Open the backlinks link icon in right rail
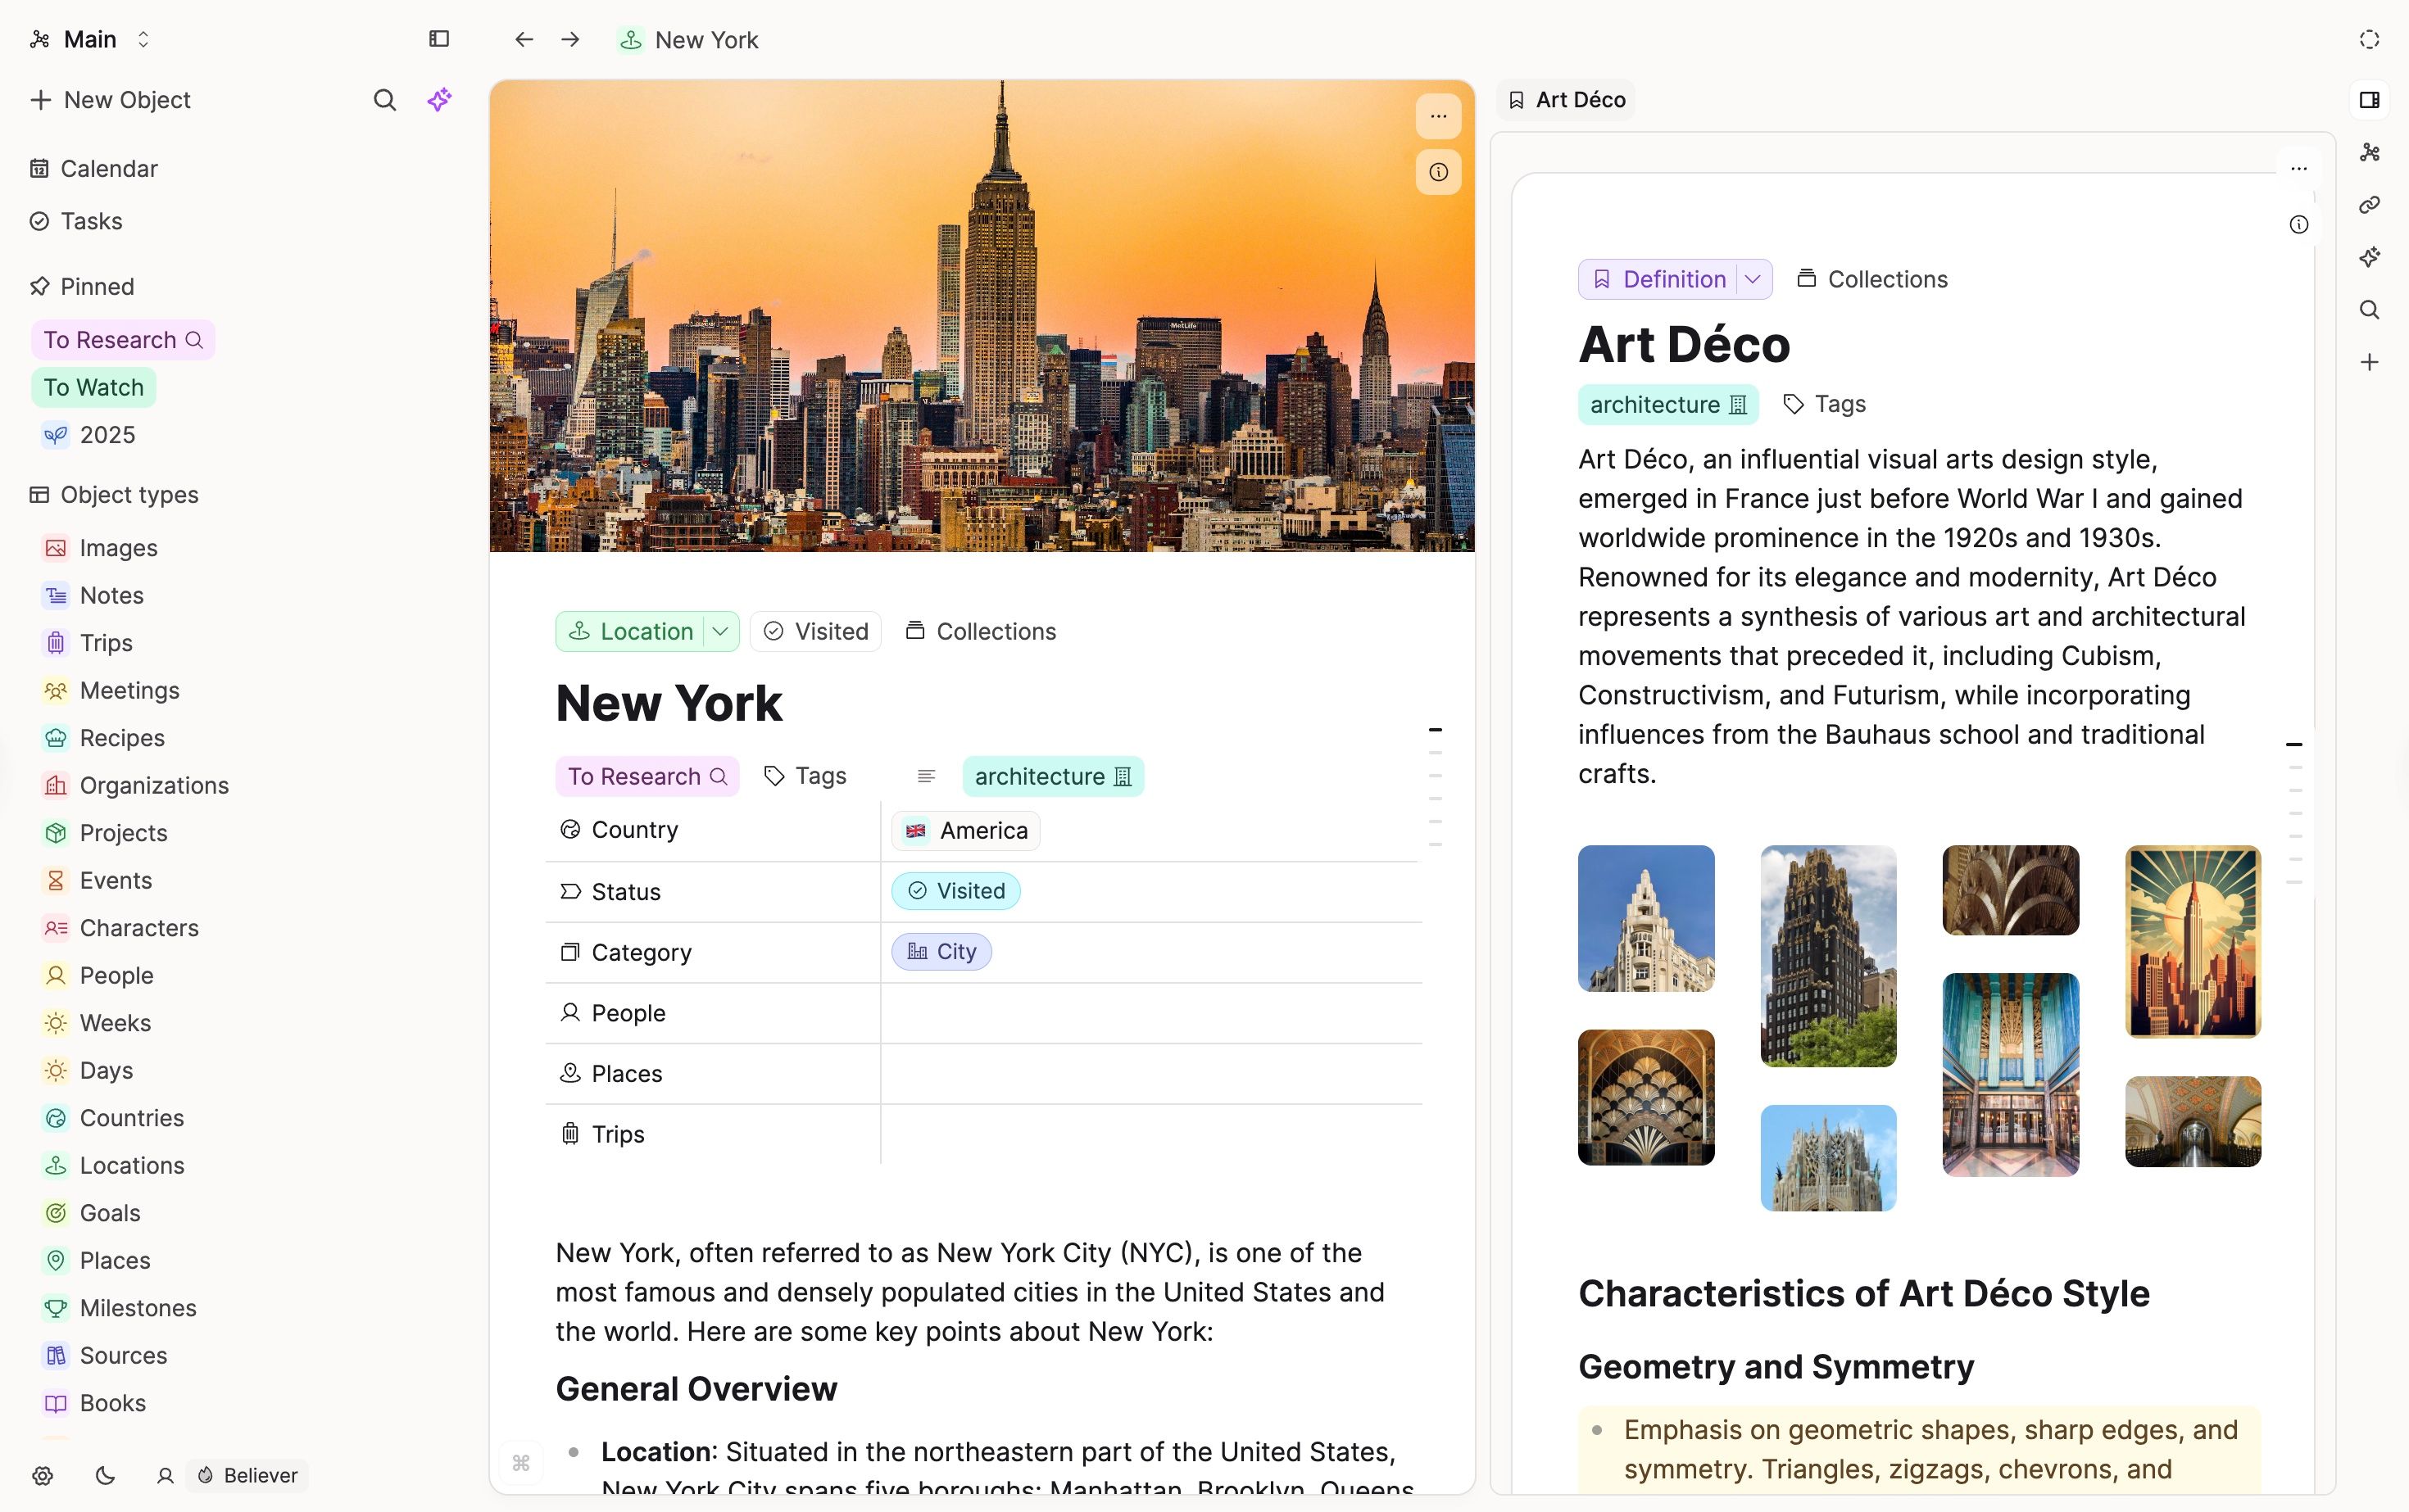 tap(2369, 205)
